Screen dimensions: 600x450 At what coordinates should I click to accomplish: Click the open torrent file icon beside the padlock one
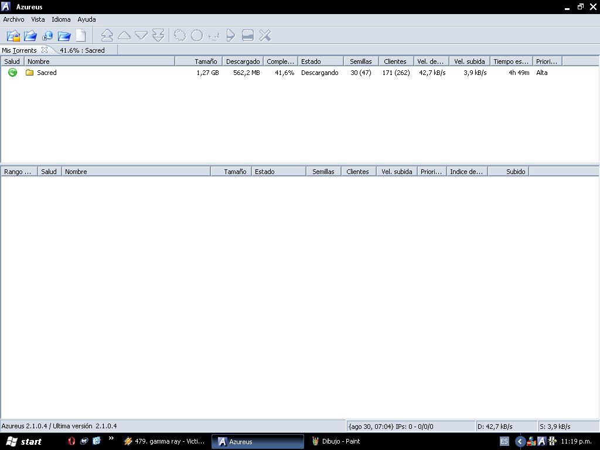point(30,36)
